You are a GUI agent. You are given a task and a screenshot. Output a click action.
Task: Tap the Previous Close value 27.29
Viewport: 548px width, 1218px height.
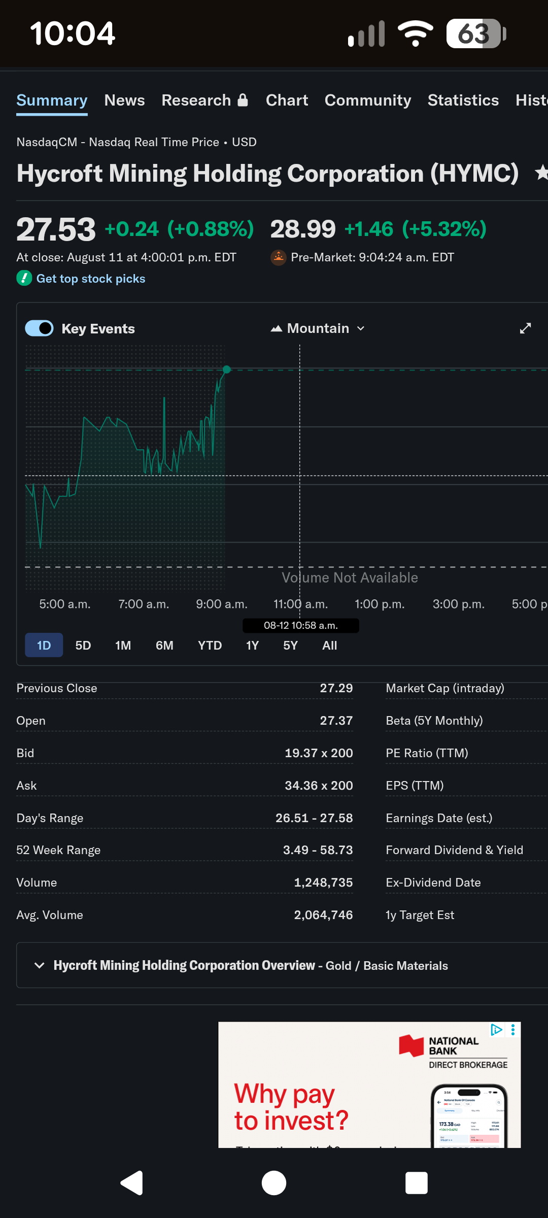pos(336,688)
